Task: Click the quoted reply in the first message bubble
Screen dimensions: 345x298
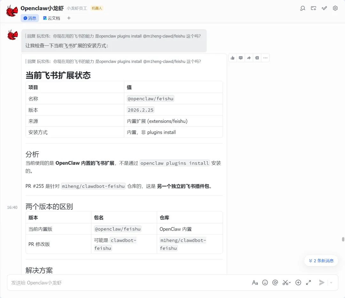Action: 113,36
